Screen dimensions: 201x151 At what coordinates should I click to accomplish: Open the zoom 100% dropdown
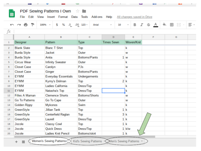coord(45,25)
